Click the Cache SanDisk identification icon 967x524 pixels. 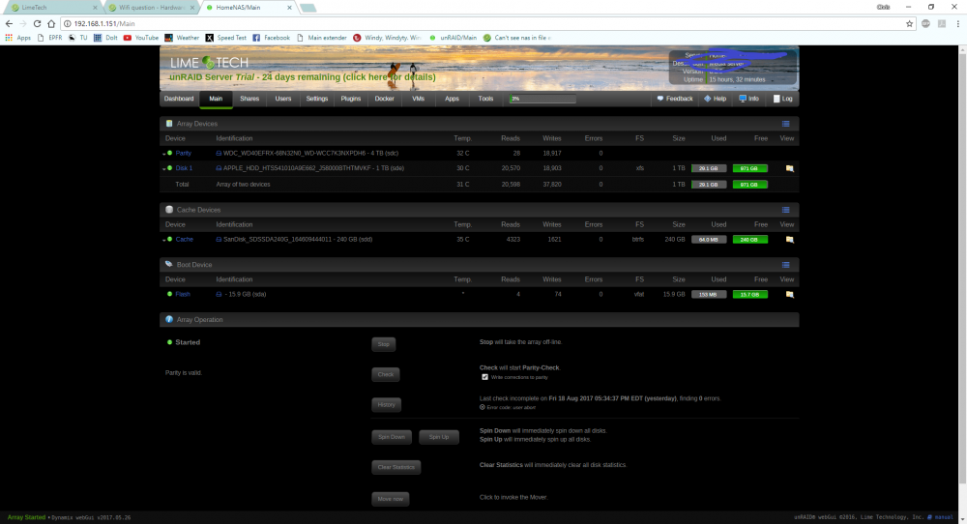(x=219, y=240)
